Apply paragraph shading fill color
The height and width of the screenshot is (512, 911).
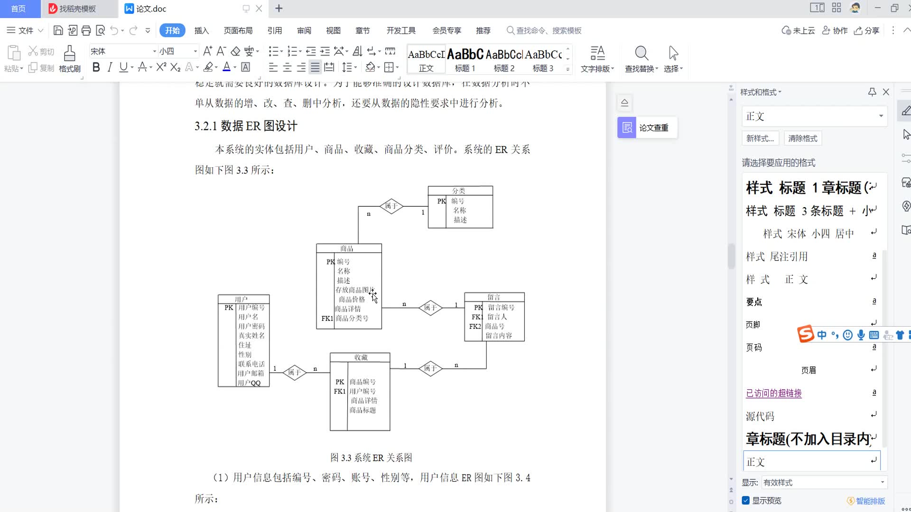pyautogui.click(x=371, y=67)
